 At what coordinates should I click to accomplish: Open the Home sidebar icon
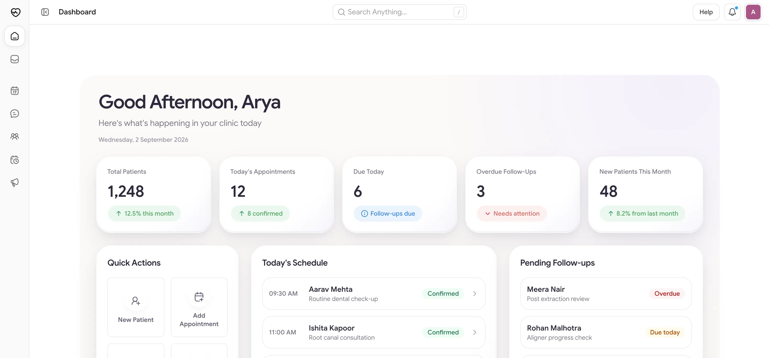coord(15,36)
